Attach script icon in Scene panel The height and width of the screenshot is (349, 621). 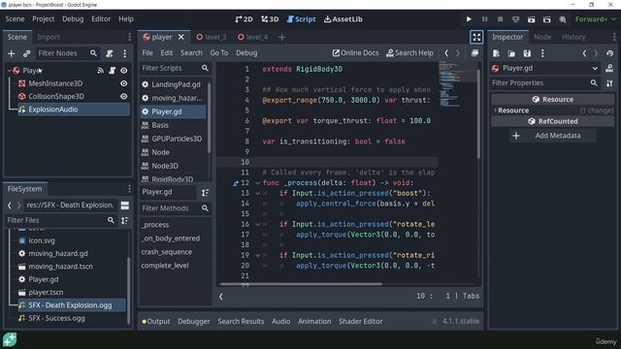110,53
